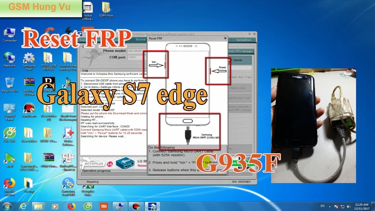375x211 pixels.
Task: Open Firefox from the taskbar
Action: 71,206
